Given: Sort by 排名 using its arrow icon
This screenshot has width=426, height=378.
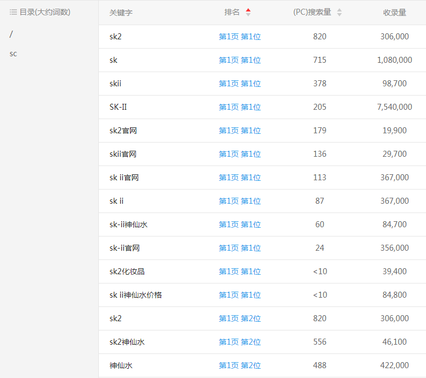Looking at the screenshot, I should click(248, 12).
